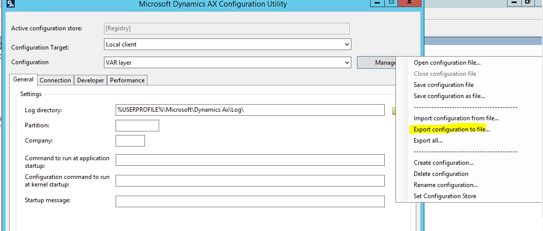Image resolution: width=543 pixels, height=231 pixels.
Task: Click the Configuration Target label text
Action: pyautogui.click(x=40, y=48)
